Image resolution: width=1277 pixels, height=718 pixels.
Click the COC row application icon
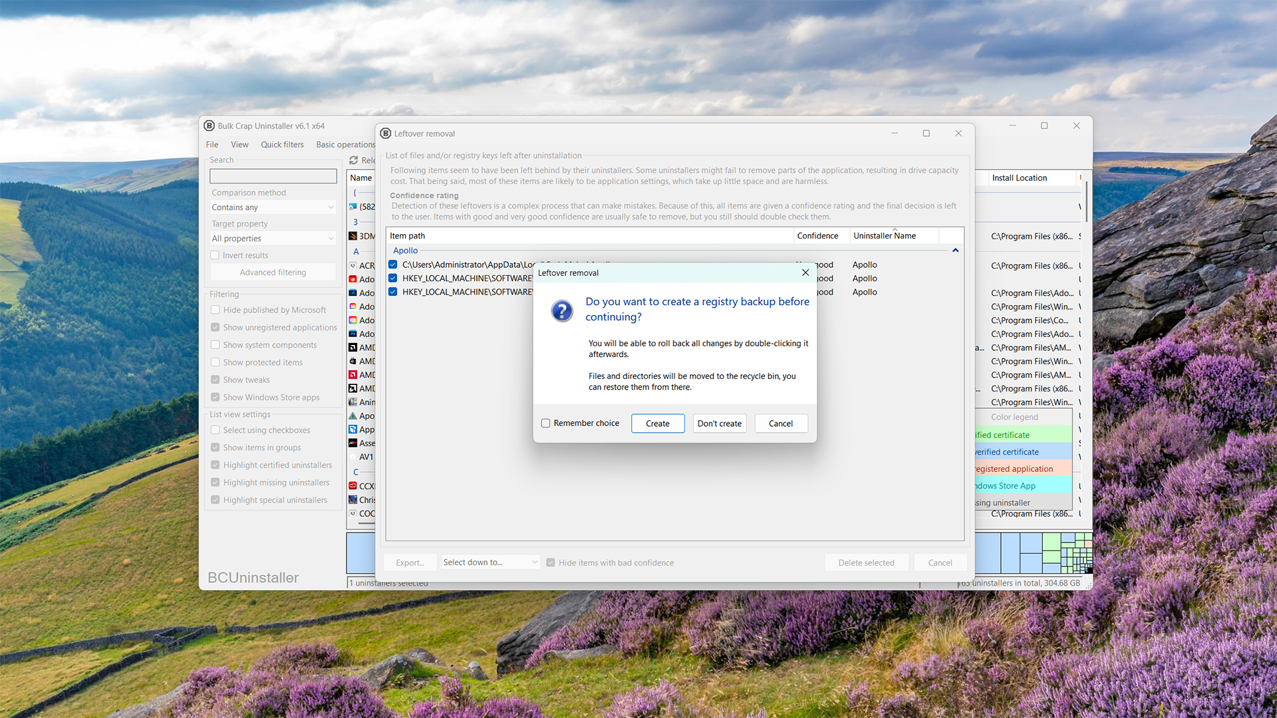[353, 514]
